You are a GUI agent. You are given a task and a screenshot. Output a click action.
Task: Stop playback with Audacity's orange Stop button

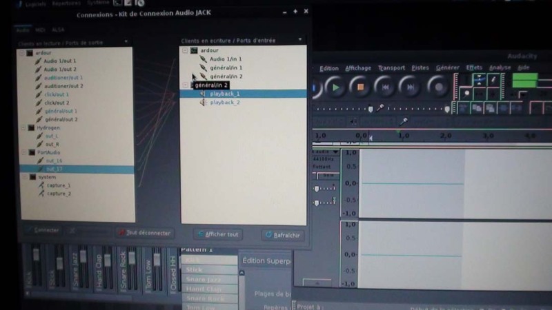(360, 87)
